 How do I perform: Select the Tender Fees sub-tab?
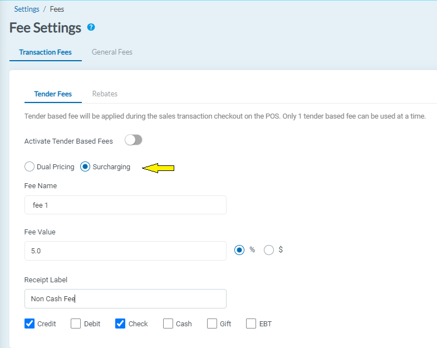point(53,94)
